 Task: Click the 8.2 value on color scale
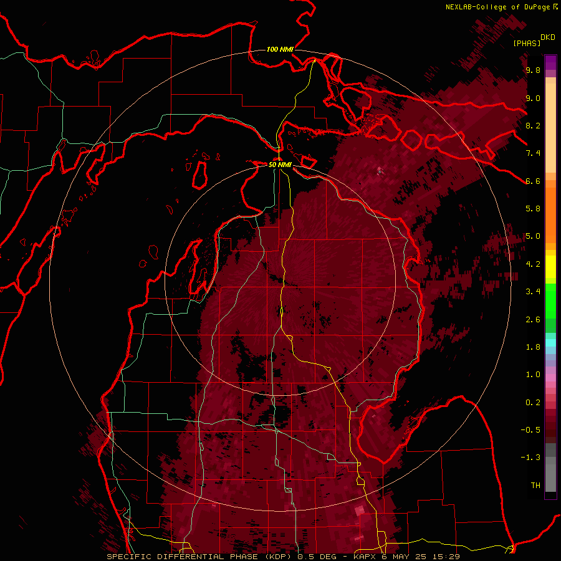(x=533, y=125)
